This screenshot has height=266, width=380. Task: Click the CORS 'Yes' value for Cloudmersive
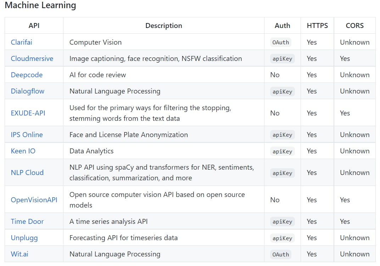click(345, 58)
